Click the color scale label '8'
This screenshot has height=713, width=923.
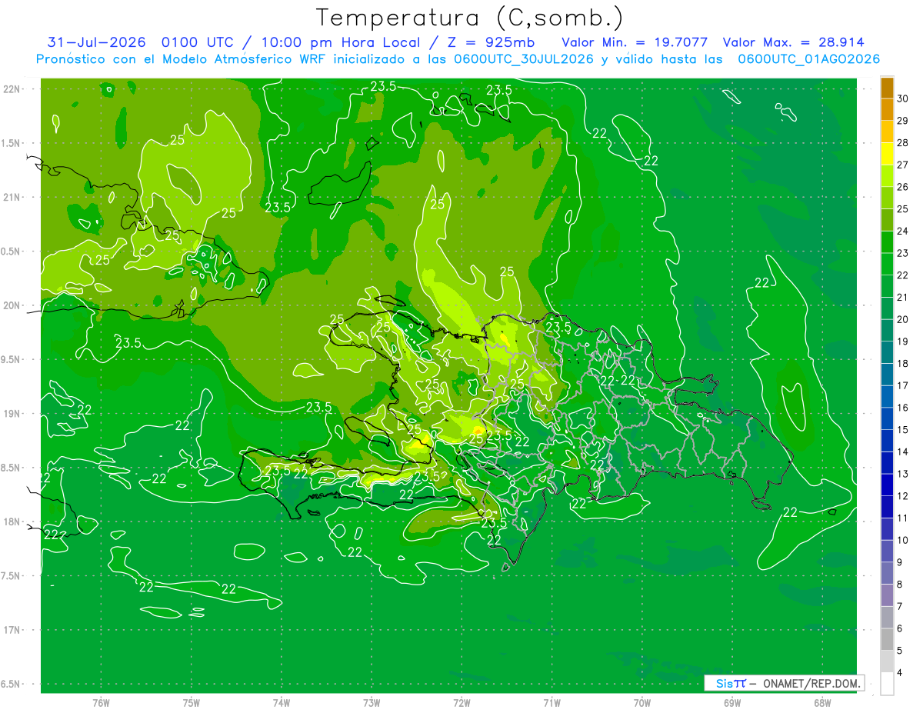click(900, 585)
